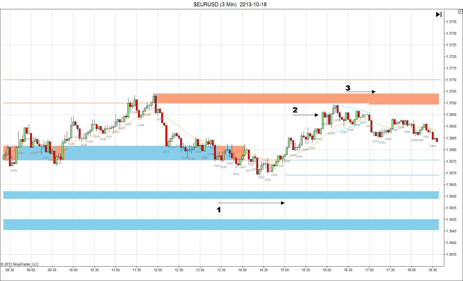Select the 1.3710 price axis label

(451, 80)
